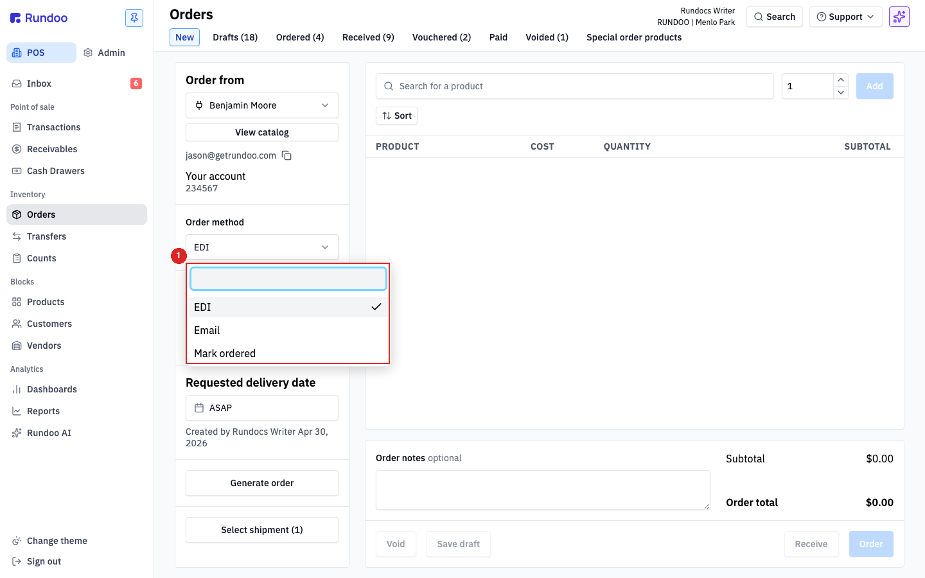Click the Customers people icon
The image size is (925, 578).
(17, 324)
